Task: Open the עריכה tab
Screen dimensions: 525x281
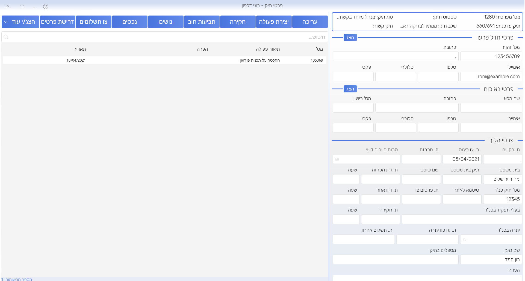Action: (x=310, y=22)
